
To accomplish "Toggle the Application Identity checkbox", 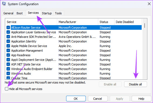I will click(x=8, y=41).
